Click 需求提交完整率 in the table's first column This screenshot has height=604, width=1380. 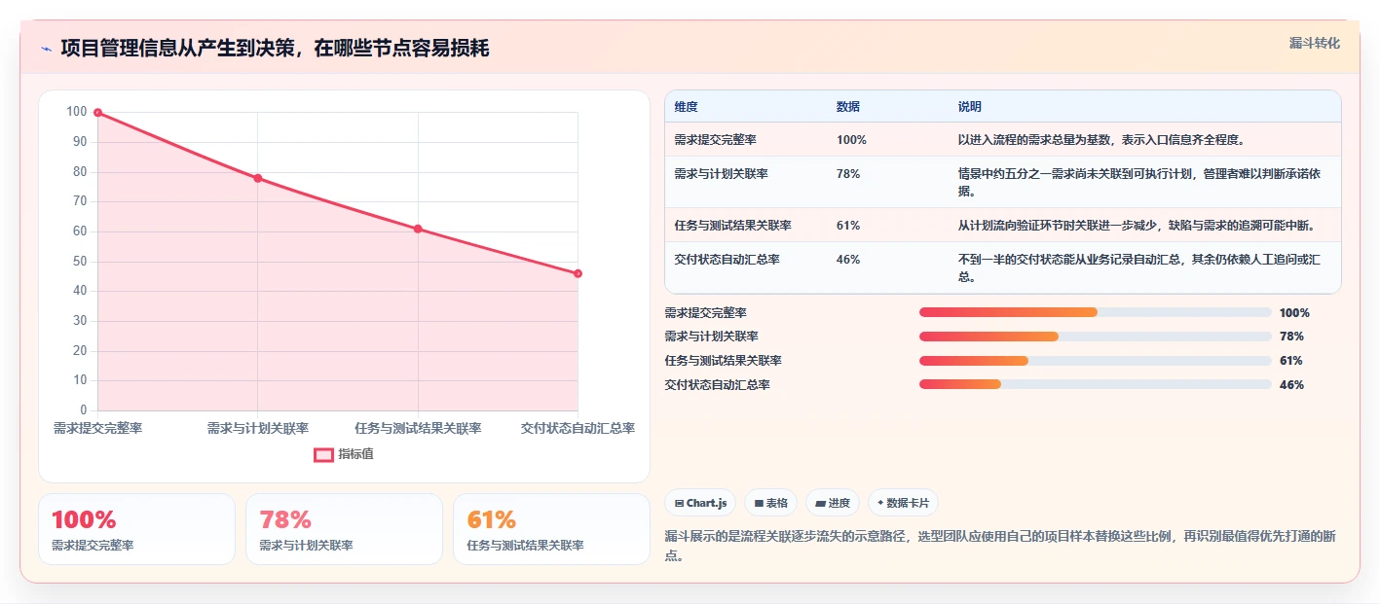pos(715,140)
